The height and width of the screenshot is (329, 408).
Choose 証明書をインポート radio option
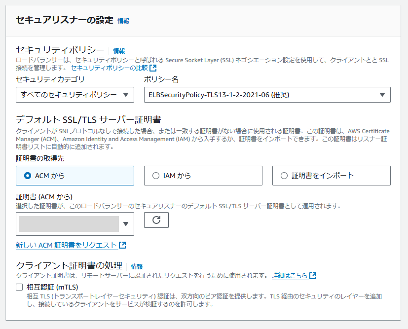pos(331,176)
